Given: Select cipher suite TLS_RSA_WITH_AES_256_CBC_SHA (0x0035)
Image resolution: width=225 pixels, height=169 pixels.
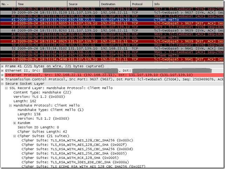Looking at the screenshot, I should [x=74, y=154].
